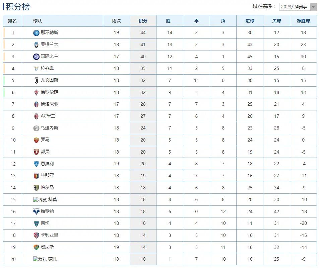Screen dimensions: 320x268
Task: Click the Napoli club crest icon
Action: (x=36, y=33)
